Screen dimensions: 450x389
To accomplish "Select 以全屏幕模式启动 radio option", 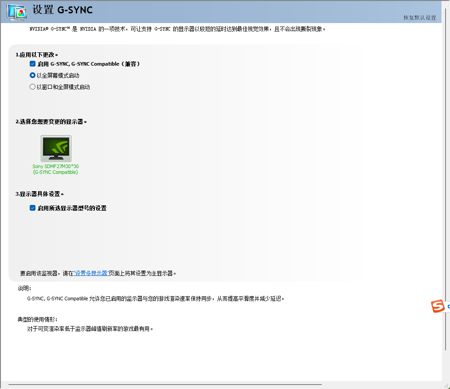I will pos(32,75).
